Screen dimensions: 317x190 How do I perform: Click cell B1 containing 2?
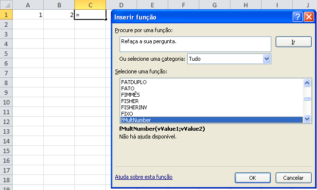[x=59, y=15]
